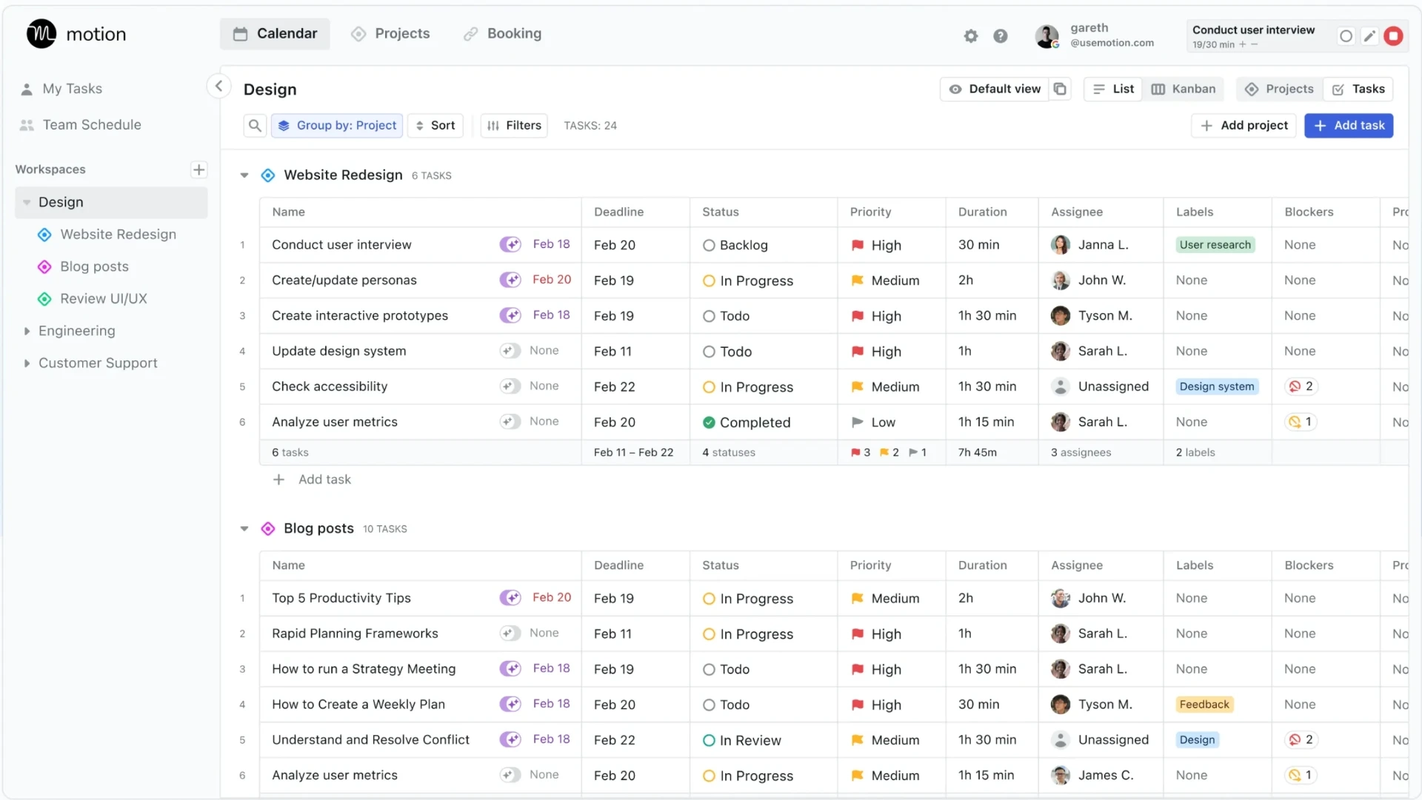Expand the Engineering workspace
The image size is (1422, 800).
[x=27, y=331]
